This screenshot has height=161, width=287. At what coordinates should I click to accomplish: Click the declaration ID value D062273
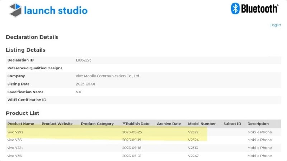tap(84, 60)
